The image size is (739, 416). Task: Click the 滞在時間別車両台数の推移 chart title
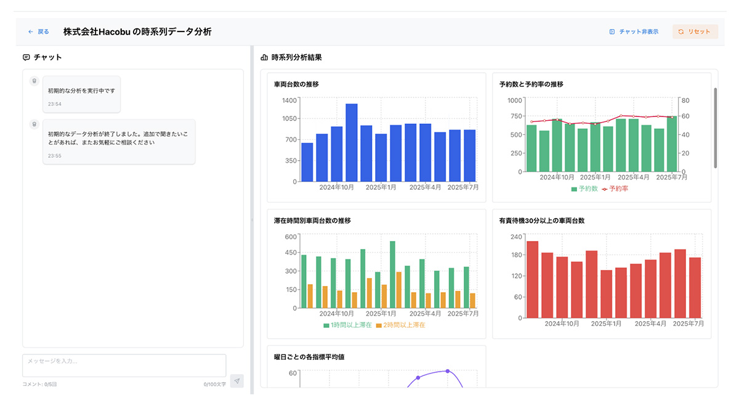pyautogui.click(x=312, y=220)
